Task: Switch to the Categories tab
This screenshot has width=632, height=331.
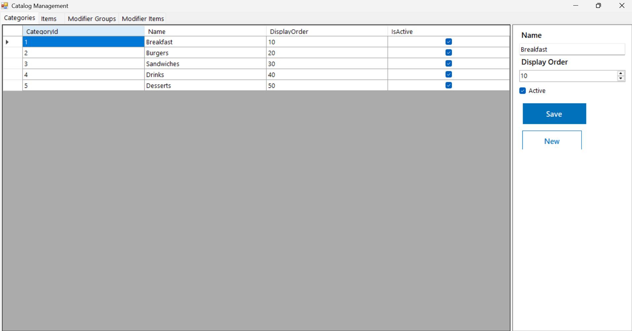Action: click(19, 18)
